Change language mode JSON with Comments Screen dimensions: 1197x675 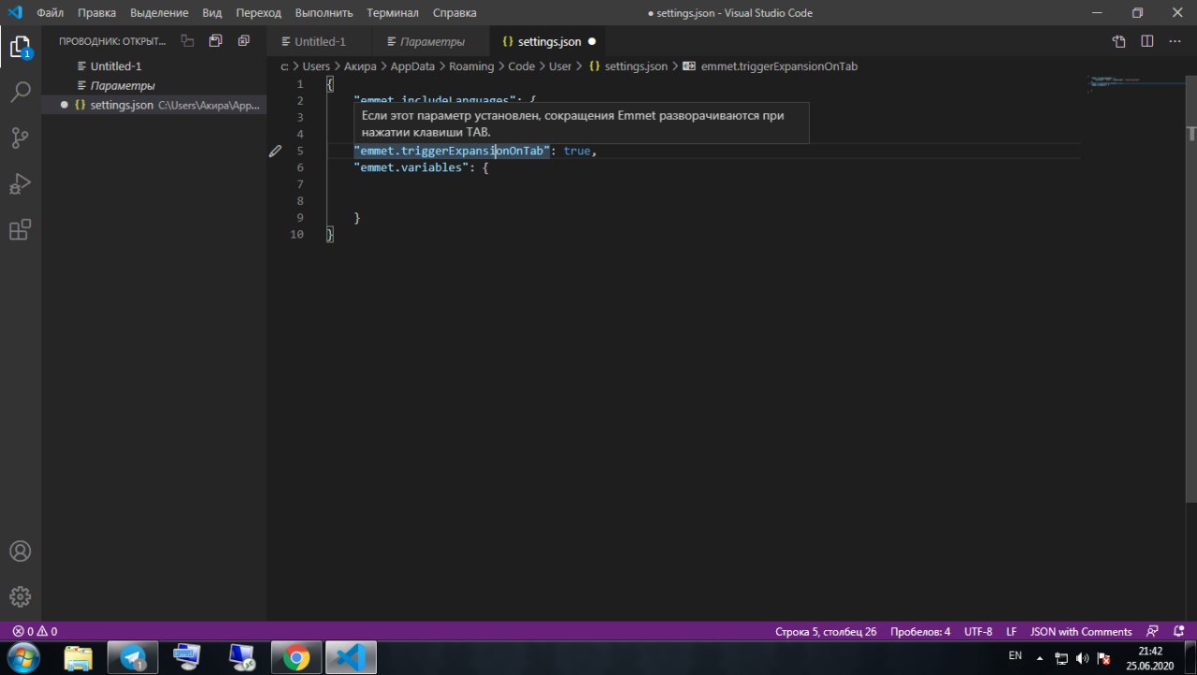click(1081, 632)
